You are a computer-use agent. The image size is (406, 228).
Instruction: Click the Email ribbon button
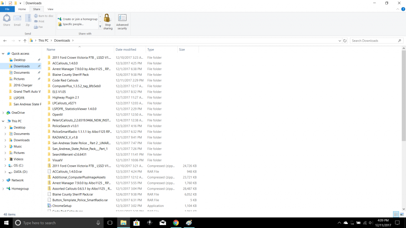[x=17, y=20]
